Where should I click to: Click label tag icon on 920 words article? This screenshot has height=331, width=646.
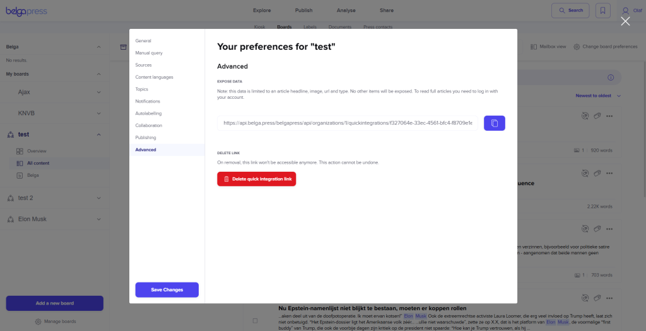point(597,116)
